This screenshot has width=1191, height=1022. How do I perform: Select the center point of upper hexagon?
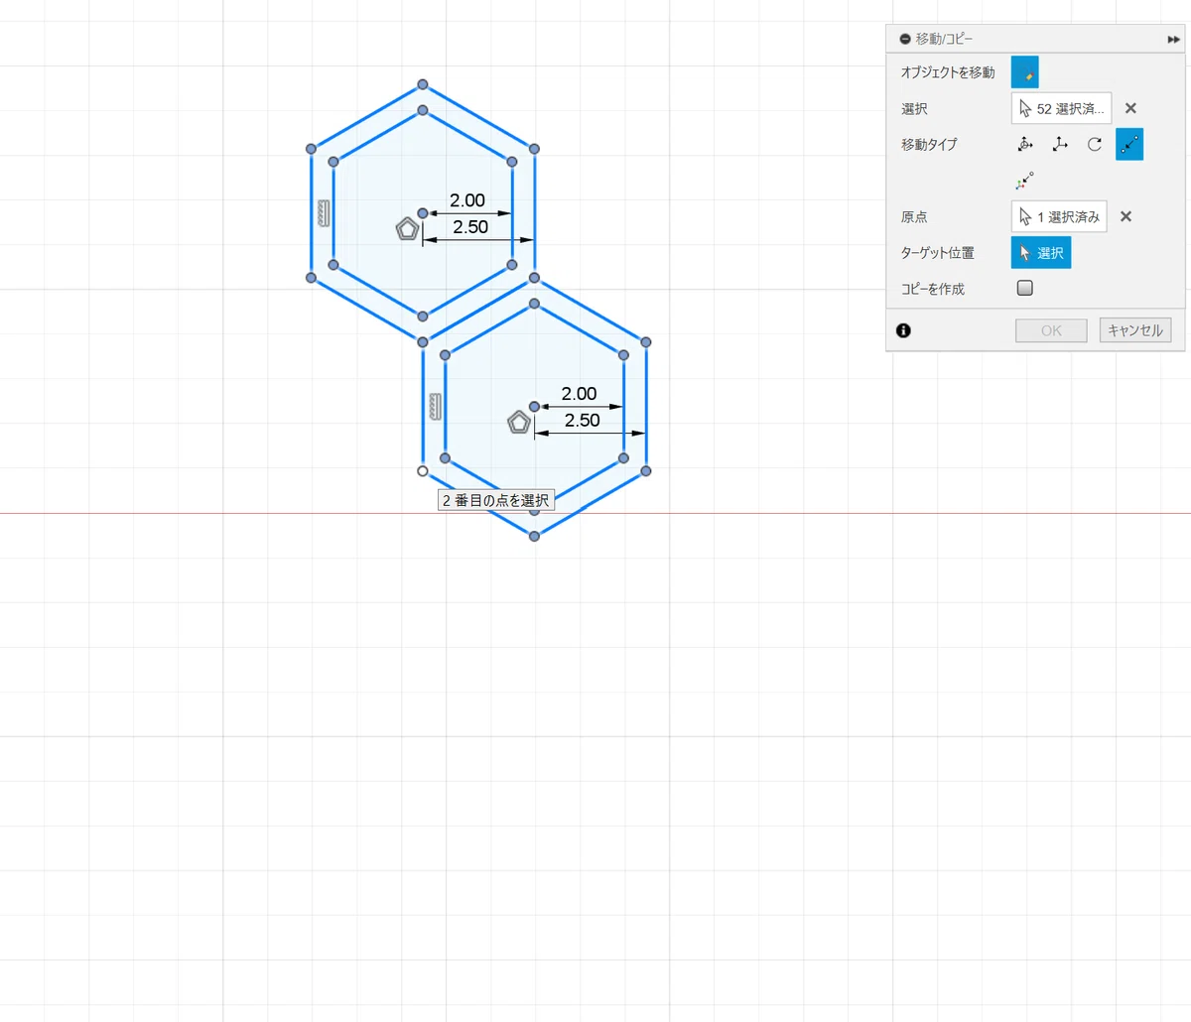click(423, 213)
